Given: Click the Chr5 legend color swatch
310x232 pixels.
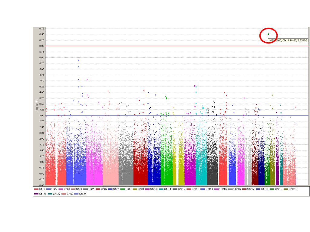Looking at the screenshot, I should click(x=85, y=189).
